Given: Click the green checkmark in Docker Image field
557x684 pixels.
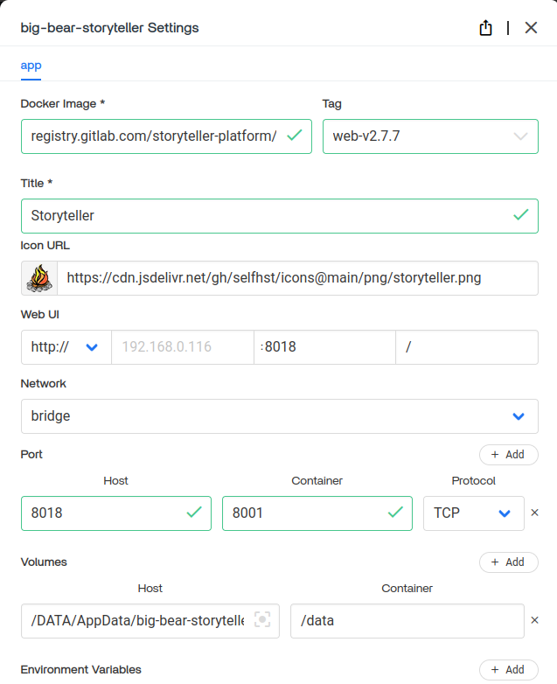Looking at the screenshot, I should [295, 136].
